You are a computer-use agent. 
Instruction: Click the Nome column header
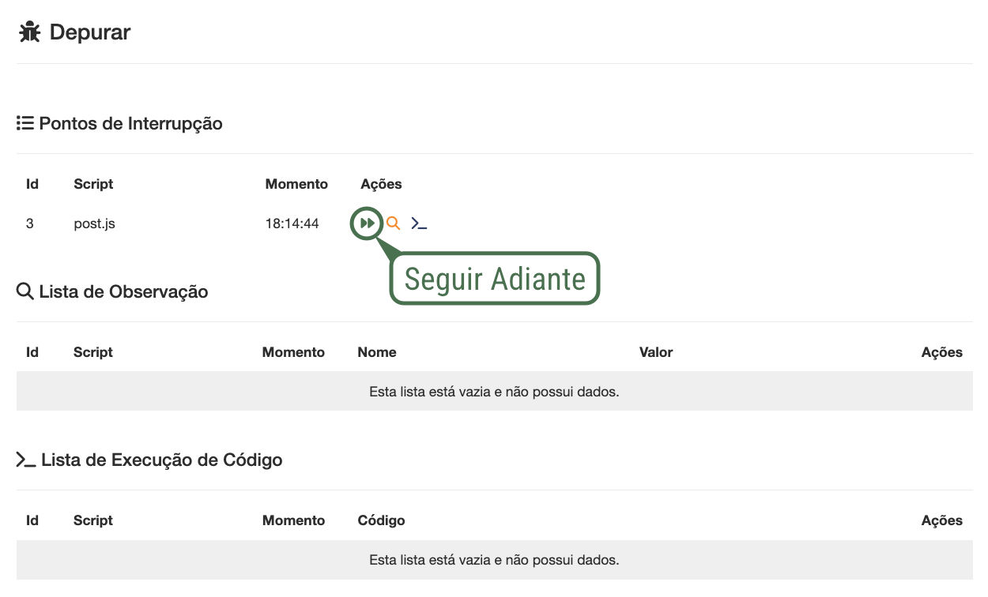coord(377,352)
